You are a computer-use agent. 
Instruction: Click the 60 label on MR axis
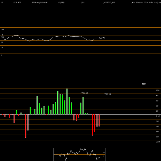pos(157,101)
